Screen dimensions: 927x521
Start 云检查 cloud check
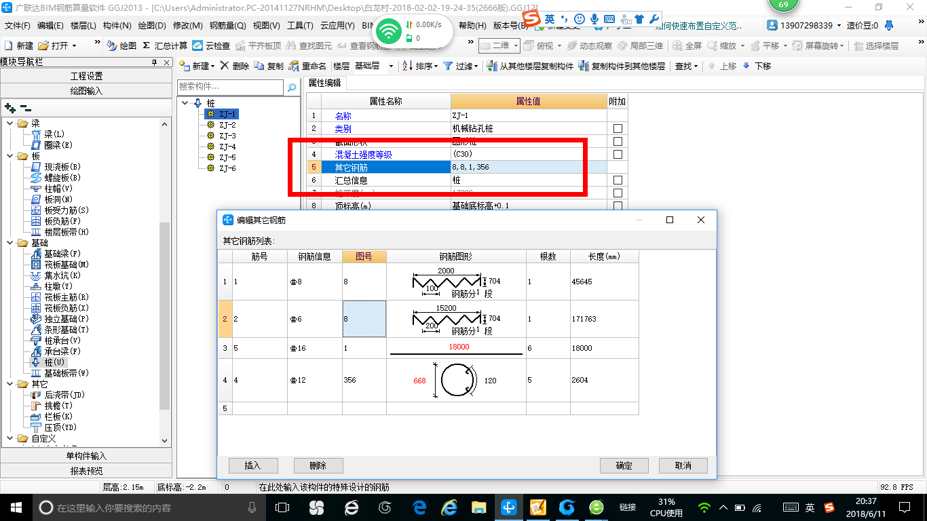point(211,45)
